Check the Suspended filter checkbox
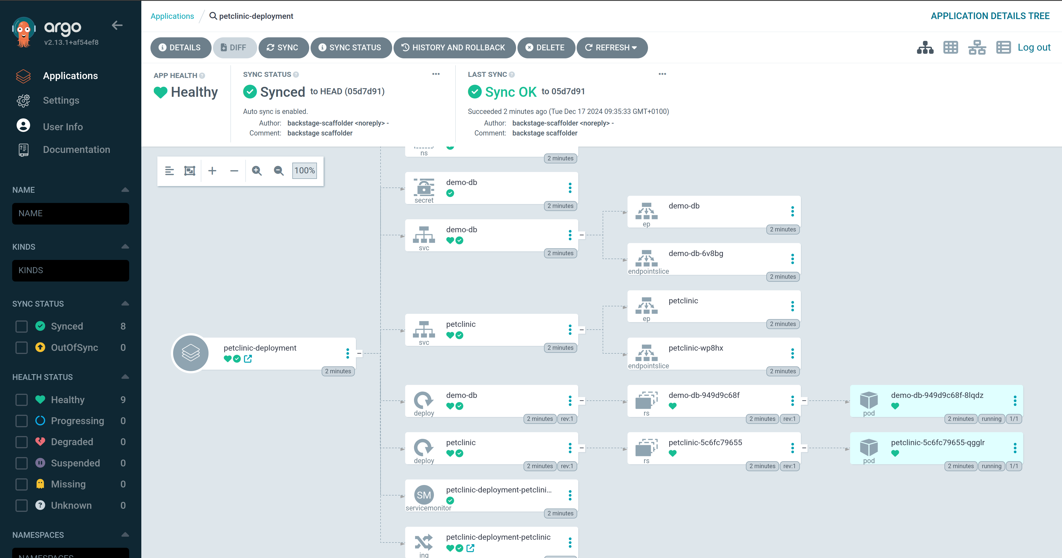Screen dimensions: 1062x558 point(22,464)
